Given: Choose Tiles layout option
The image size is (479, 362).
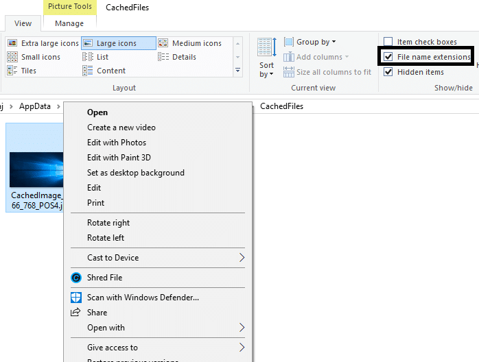Looking at the screenshot, I should tap(22, 71).
